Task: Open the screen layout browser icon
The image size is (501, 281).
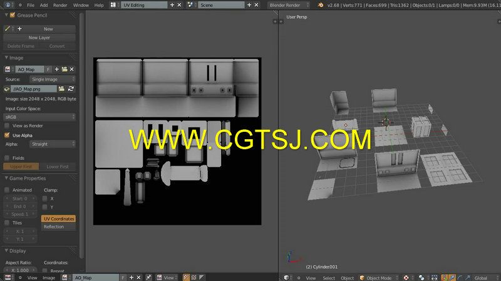Action: (113, 5)
